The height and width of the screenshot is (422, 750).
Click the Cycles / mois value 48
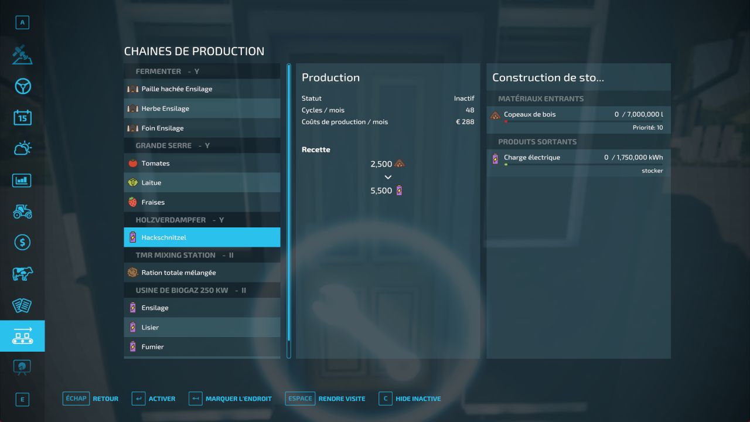pyautogui.click(x=470, y=110)
